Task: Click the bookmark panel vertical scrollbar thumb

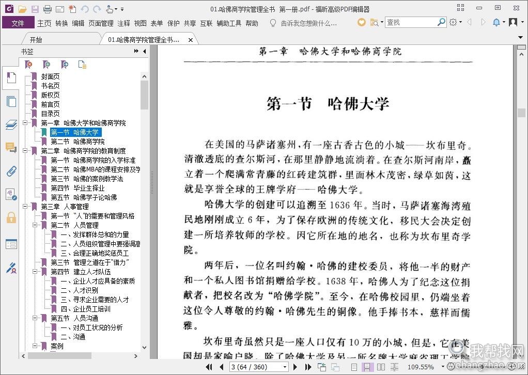Action: click(145, 95)
